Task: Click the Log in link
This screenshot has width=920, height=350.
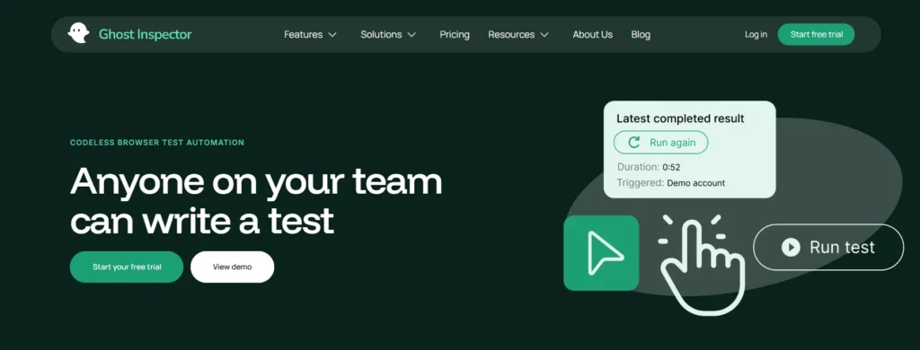Action: [x=756, y=35]
